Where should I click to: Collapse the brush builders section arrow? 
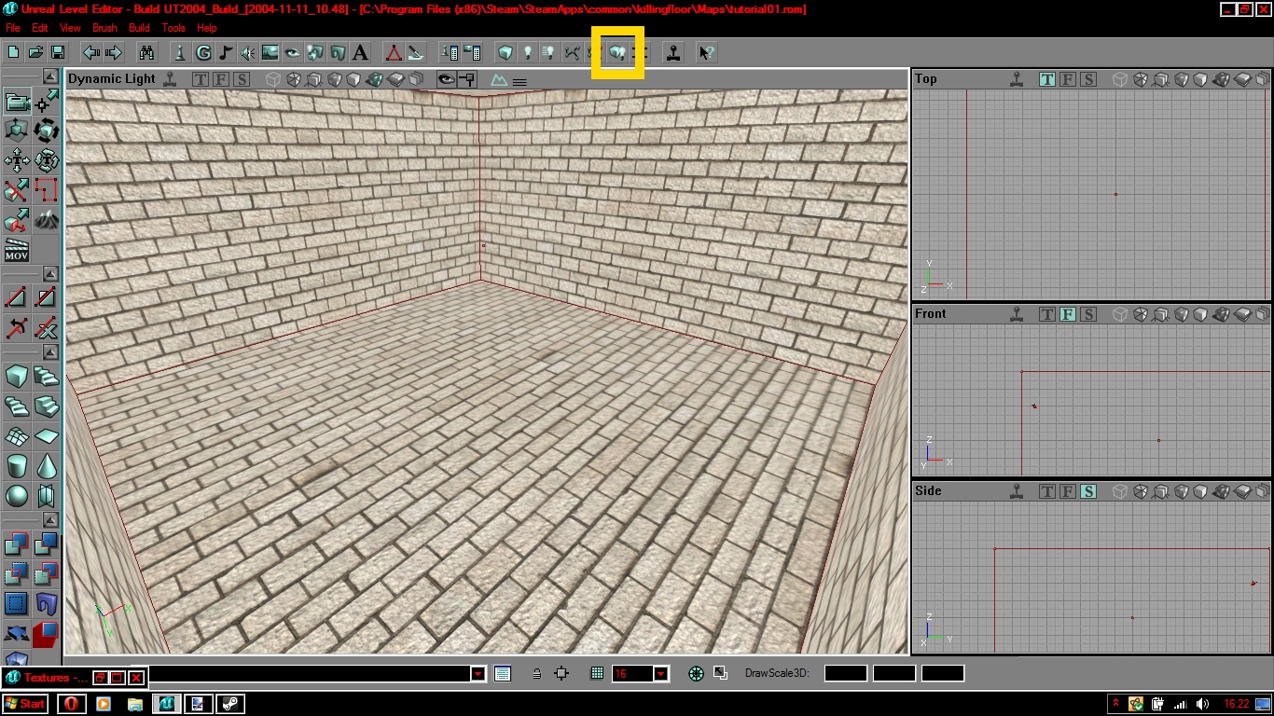point(50,353)
